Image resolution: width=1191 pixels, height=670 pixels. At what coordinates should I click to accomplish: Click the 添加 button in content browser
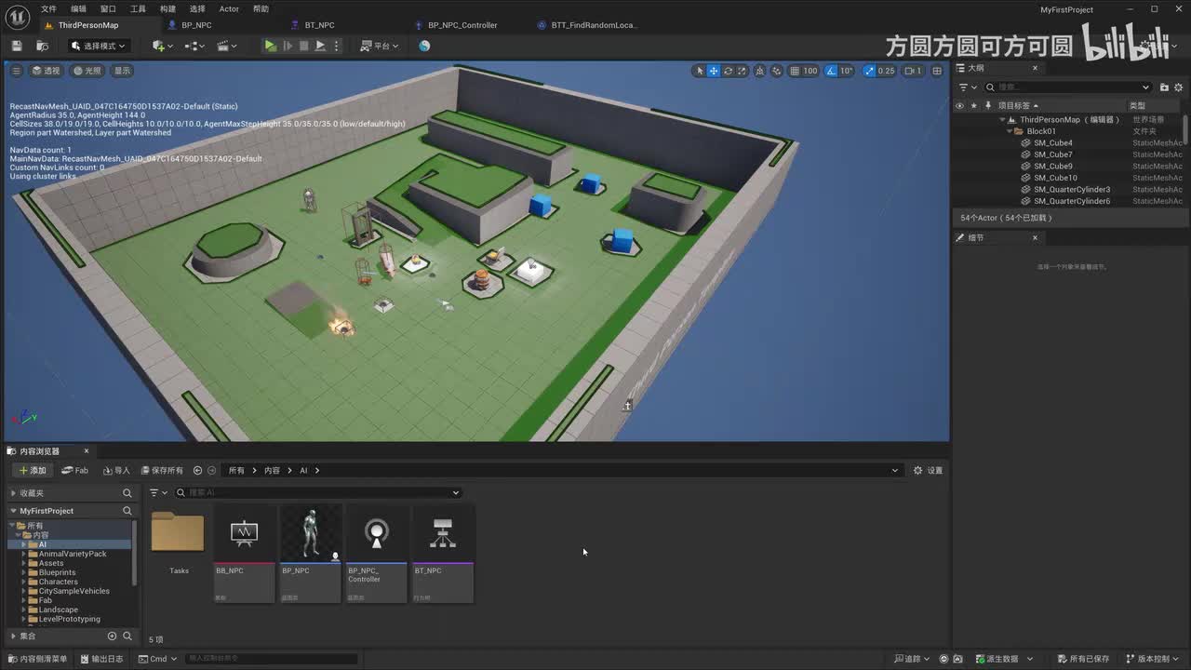[32, 470]
